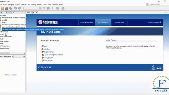The image size is (169, 95).
Task: Click the magnifier icon in the search box
Action: tap(148, 4)
